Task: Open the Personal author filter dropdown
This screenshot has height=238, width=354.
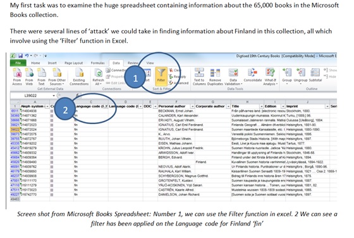Action: pyautogui.click(x=192, y=106)
